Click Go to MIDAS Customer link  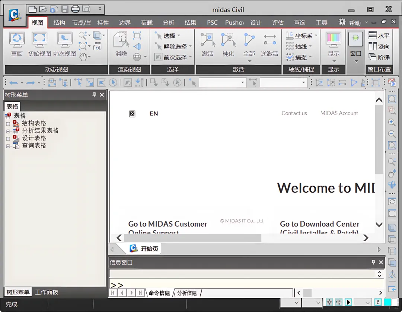point(167,224)
